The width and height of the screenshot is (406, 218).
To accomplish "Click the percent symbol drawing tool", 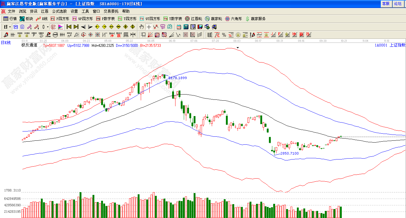I will pos(224,35).
